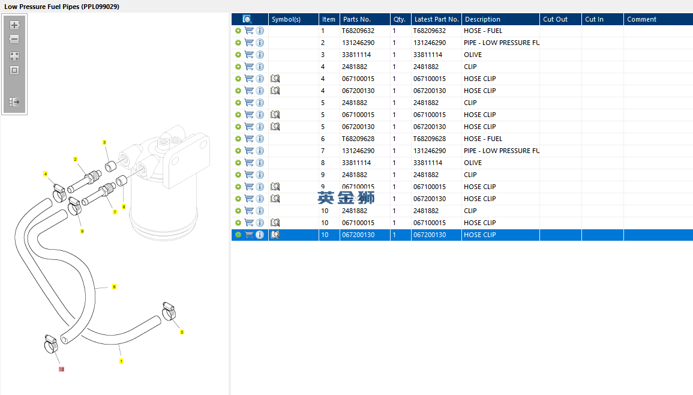Click the zoom in plus tool
This screenshot has height=395, width=693.
coord(14,25)
